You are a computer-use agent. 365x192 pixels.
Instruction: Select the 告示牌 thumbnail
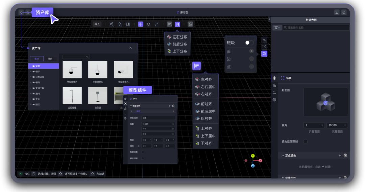tap(98, 96)
